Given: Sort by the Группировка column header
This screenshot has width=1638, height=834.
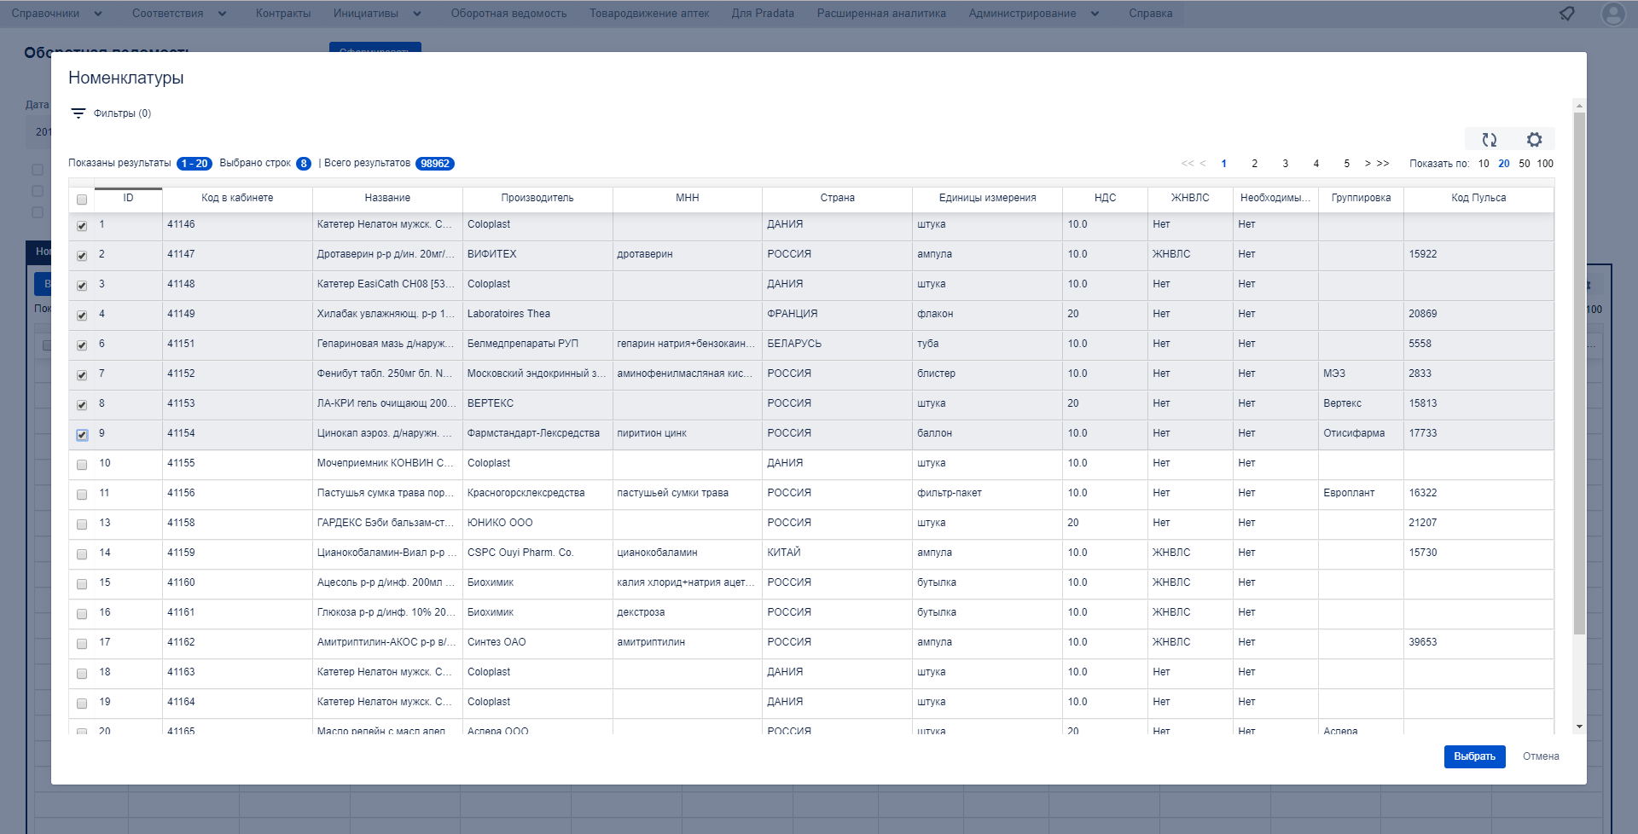Looking at the screenshot, I should pyautogui.click(x=1361, y=198).
